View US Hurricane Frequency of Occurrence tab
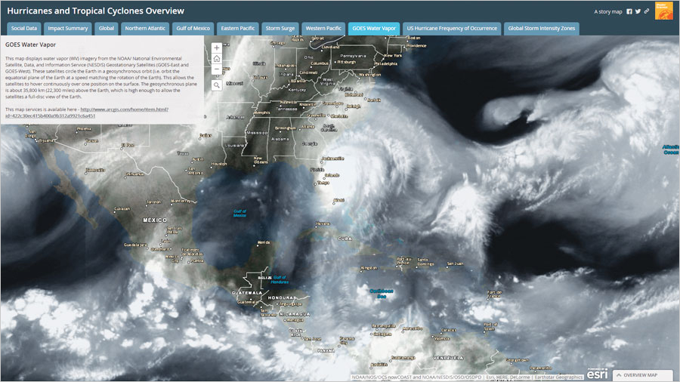This screenshot has height=382, width=680. (x=452, y=29)
